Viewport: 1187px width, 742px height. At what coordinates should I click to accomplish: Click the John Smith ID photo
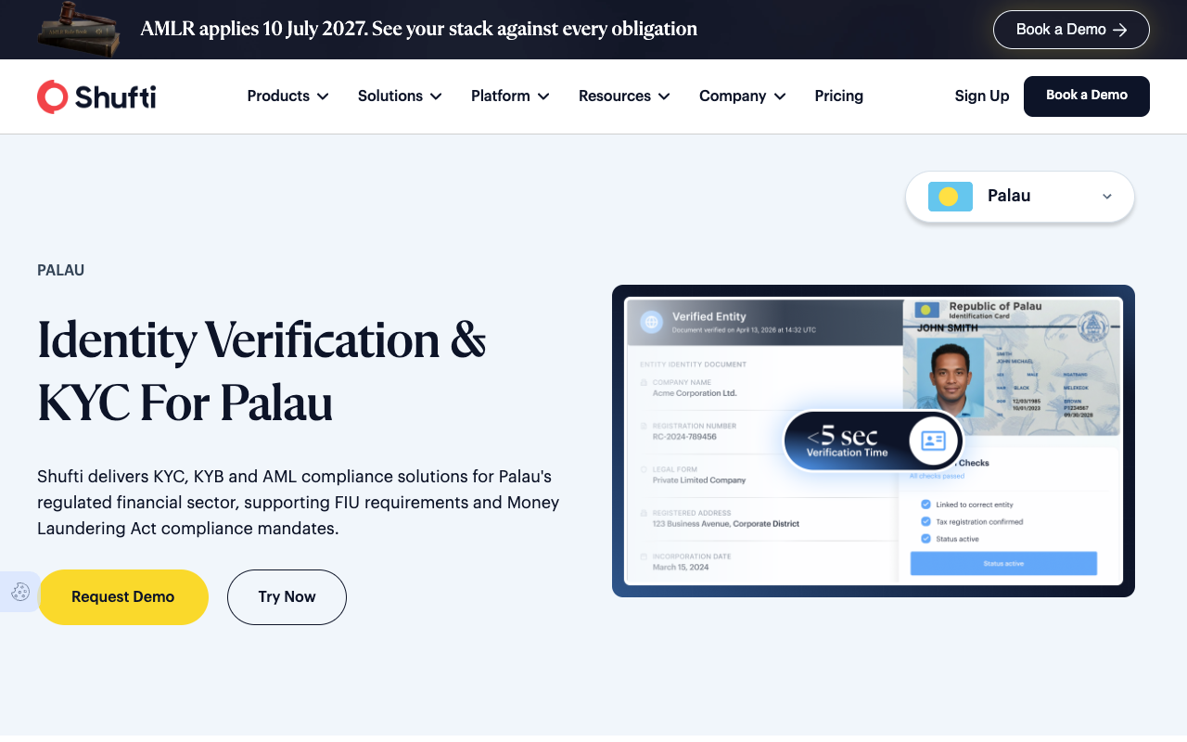click(x=950, y=378)
